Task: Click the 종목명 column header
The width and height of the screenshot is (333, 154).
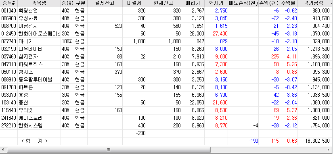Action: (x=39, y=3)
